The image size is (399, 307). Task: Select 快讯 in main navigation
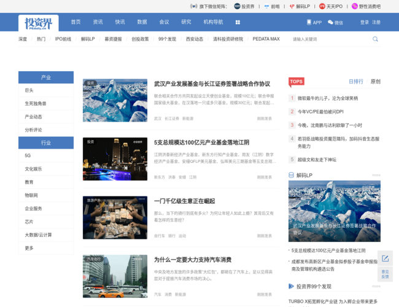120,22
